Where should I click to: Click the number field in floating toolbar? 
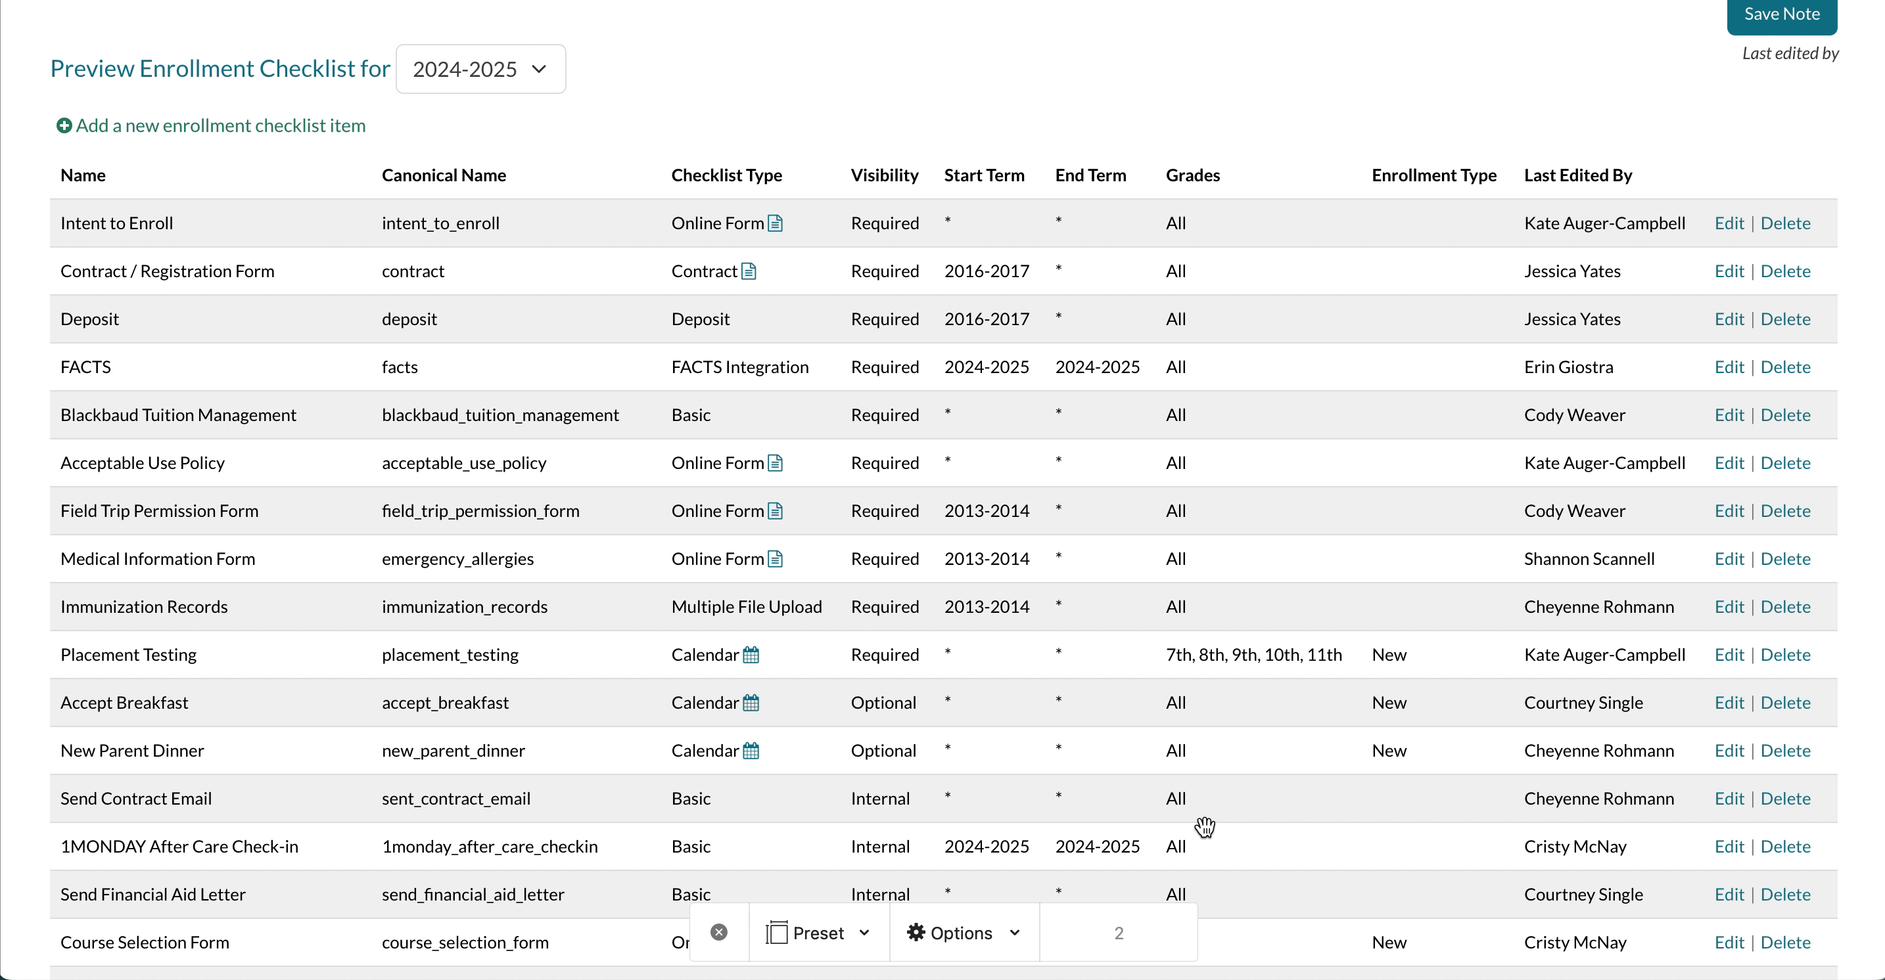[1117, 933]
